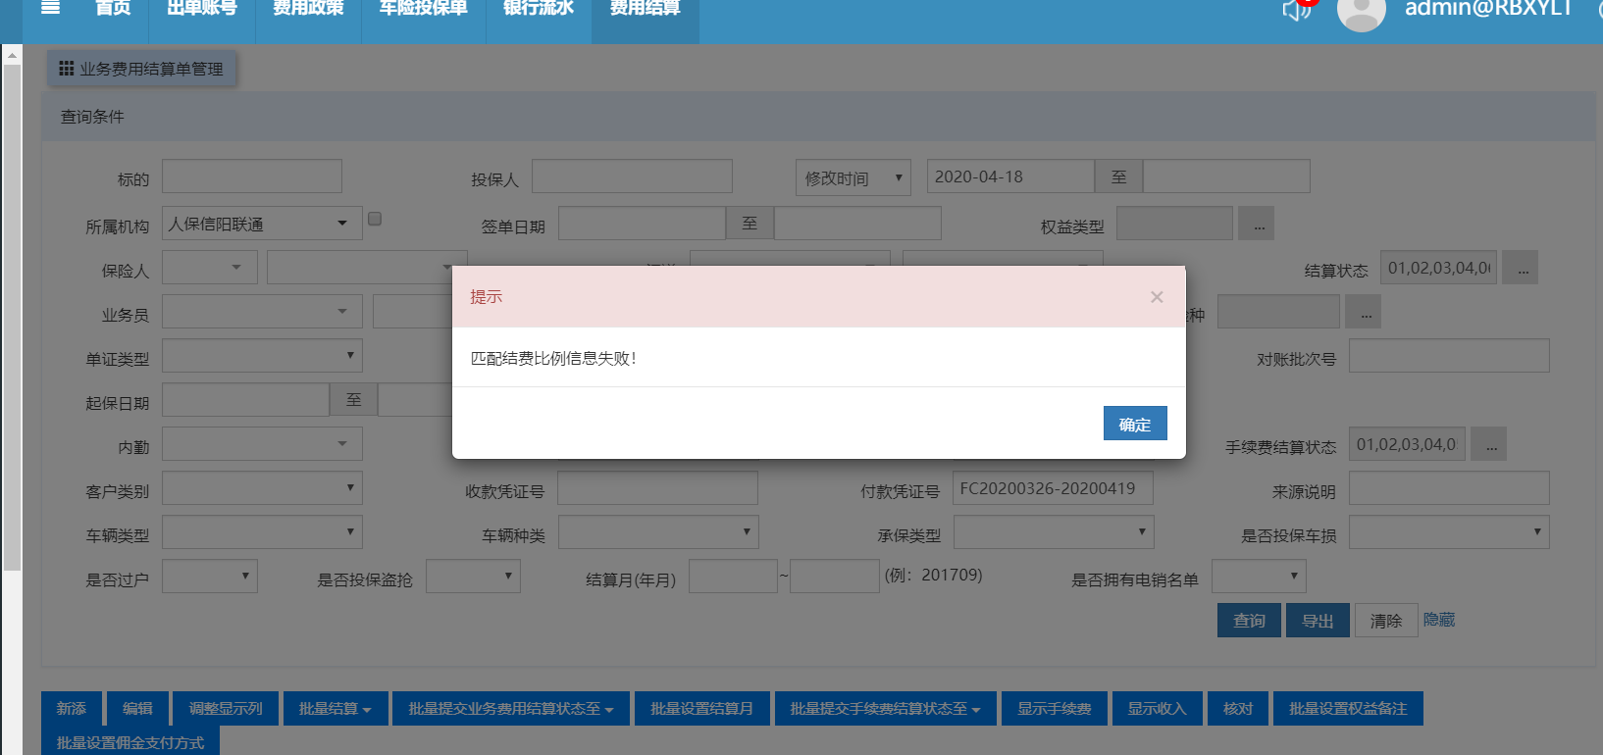Open the 结算状态 ellipsis picker button
Viewport: 1603px width, 755px height.
1522,269
